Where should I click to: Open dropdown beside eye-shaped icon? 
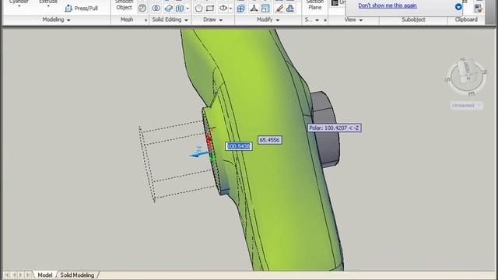click(230, 9)
